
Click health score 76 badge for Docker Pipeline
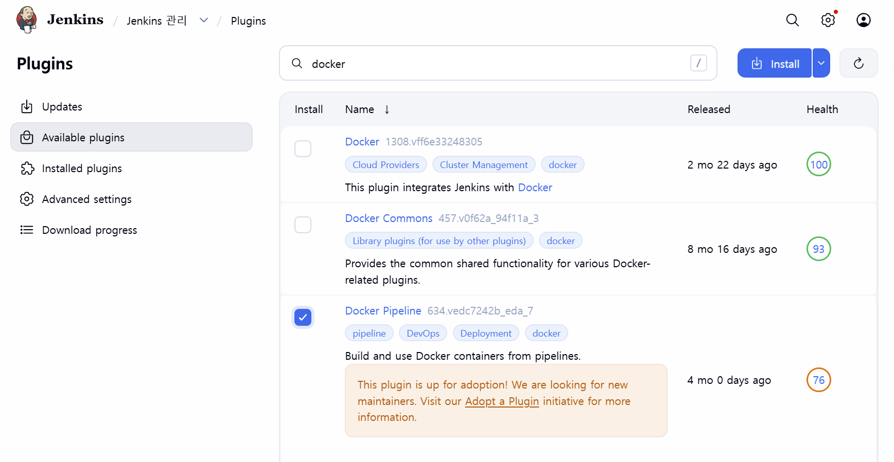click(819, 380)
